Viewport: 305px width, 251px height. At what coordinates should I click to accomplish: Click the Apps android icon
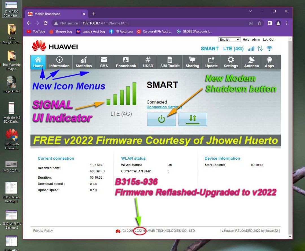pos(269,62)
